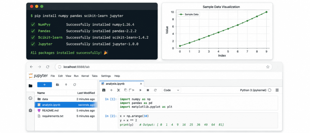The width and height of the screenshot is (310, 133).
Task: Open the Kernel menu
Action: point(85,76)
